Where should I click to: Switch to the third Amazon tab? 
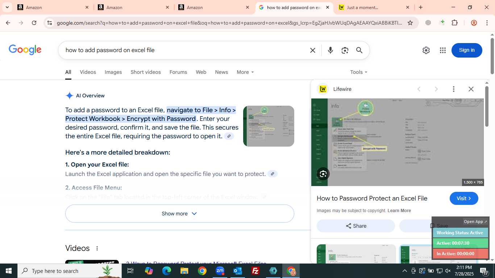(214, 7)
